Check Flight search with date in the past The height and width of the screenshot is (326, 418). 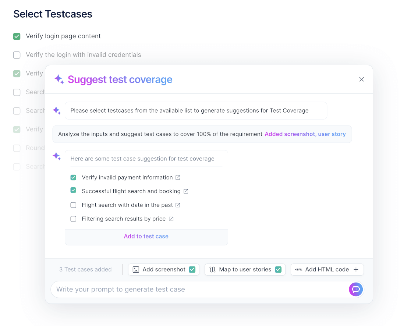click(x=73, y=205)
